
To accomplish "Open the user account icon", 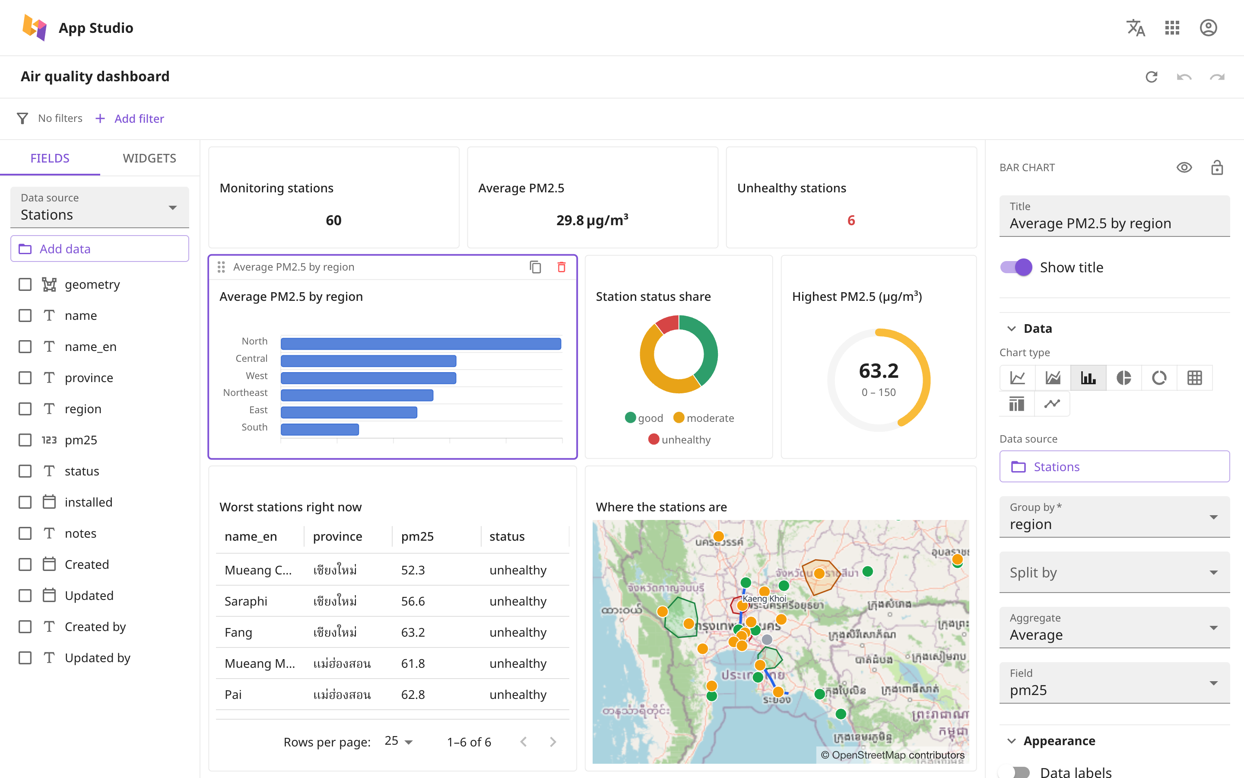I will [x=1208, y=28].
